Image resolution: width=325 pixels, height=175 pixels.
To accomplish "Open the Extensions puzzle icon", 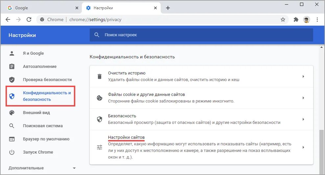I will point(296,19).
